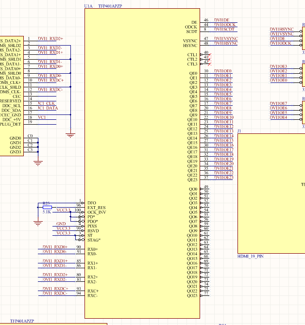Click the U1A designator label
This screenshot has height=325, width=305.
coord(88,6)
